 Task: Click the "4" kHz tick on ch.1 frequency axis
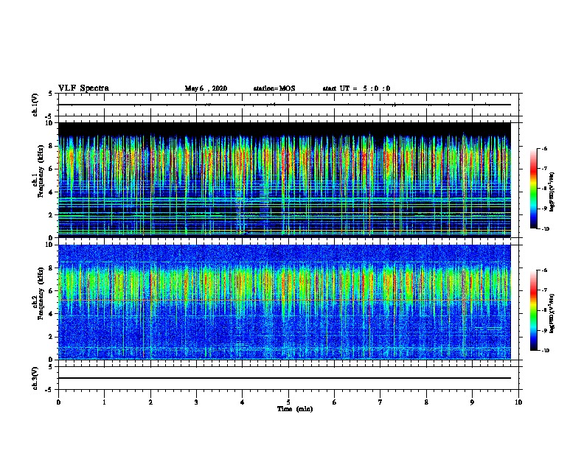(x=51, y=192)
